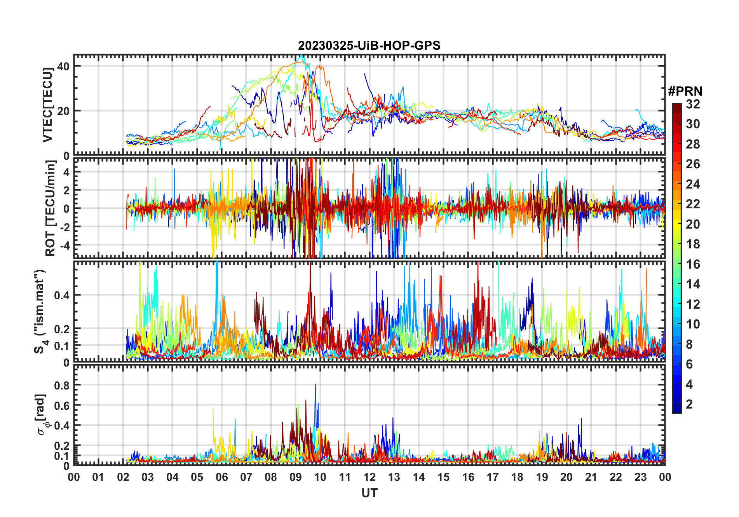This screenshot has height=517, width=739.
Task: Click the 0.6 tick on the σφ axis
Action: point(62,405)
